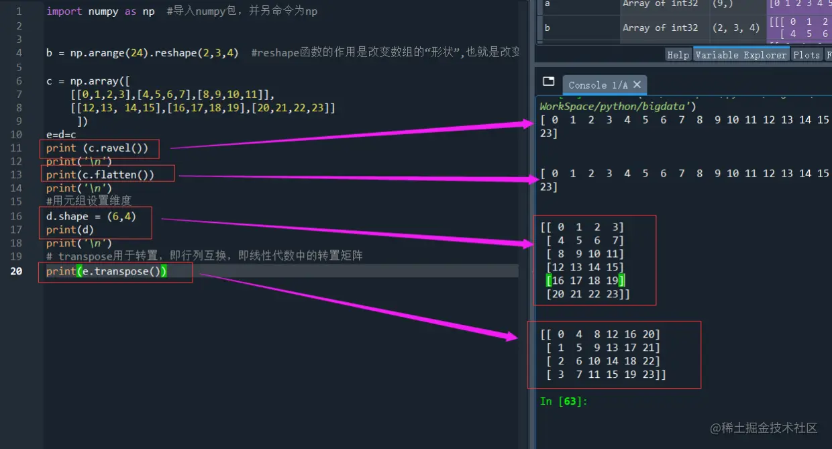This screenshot has width=832, height=449.
Task: Open the purple value cell of variable b
Action: [799, 28]
